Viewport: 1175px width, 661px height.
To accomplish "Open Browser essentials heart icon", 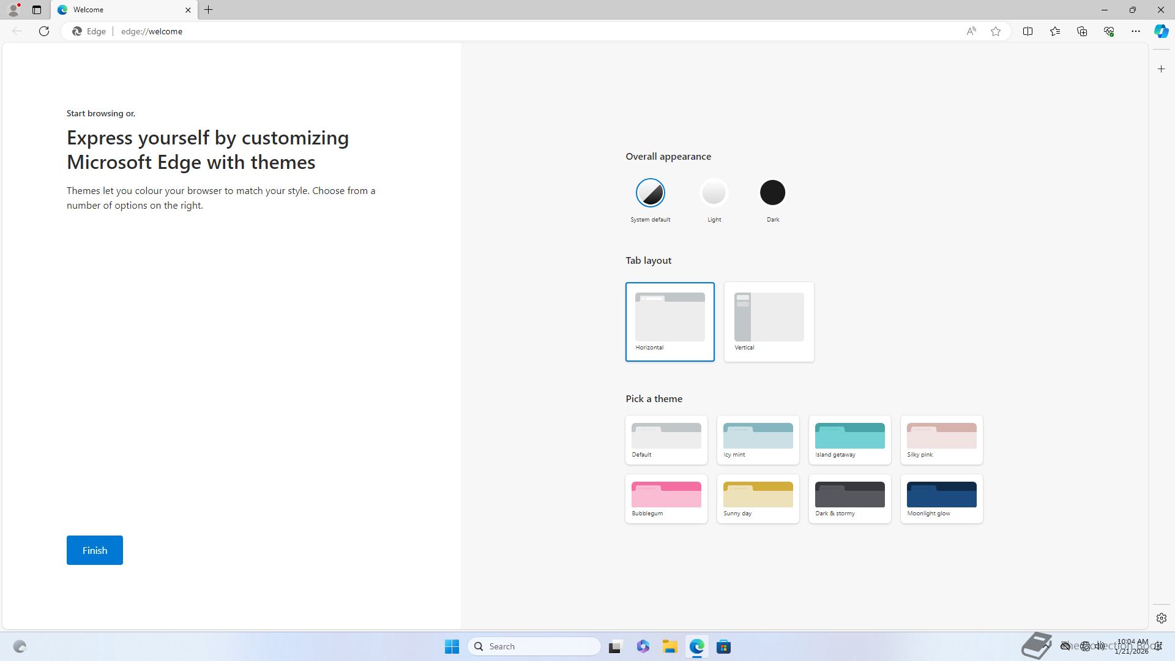I will click(x=1109, y=31).
